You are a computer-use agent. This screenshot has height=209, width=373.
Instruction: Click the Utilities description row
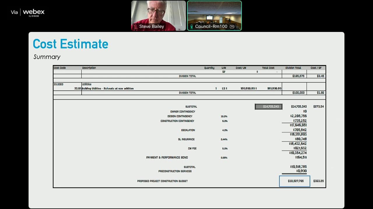point(87,84)
